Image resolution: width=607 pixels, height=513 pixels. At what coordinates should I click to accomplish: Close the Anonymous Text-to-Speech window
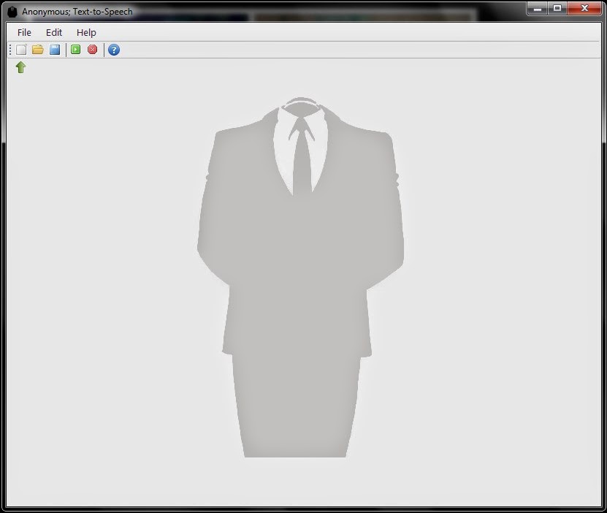pyautogui.click(x=584, y=8)
